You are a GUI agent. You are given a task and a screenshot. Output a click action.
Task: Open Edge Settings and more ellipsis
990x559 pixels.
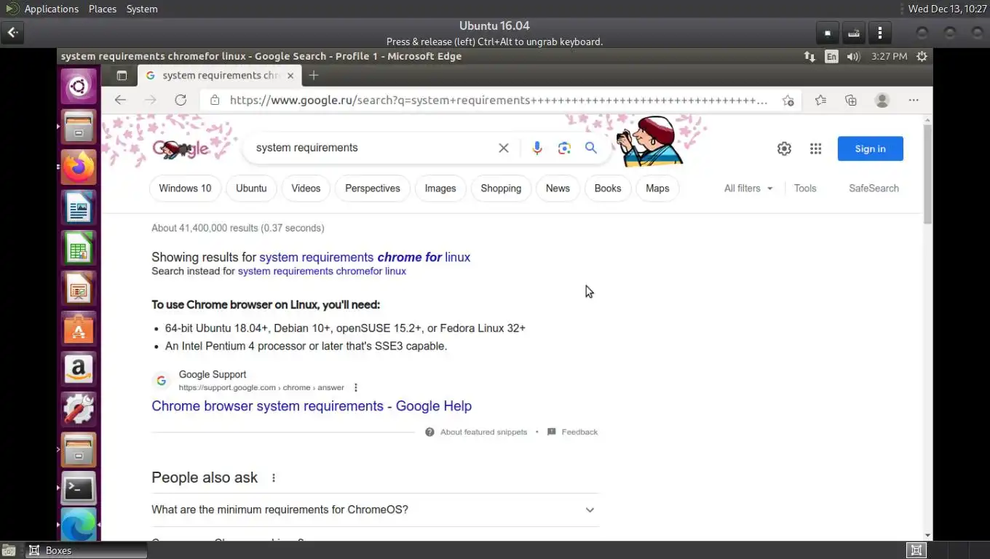click(914, 100)
